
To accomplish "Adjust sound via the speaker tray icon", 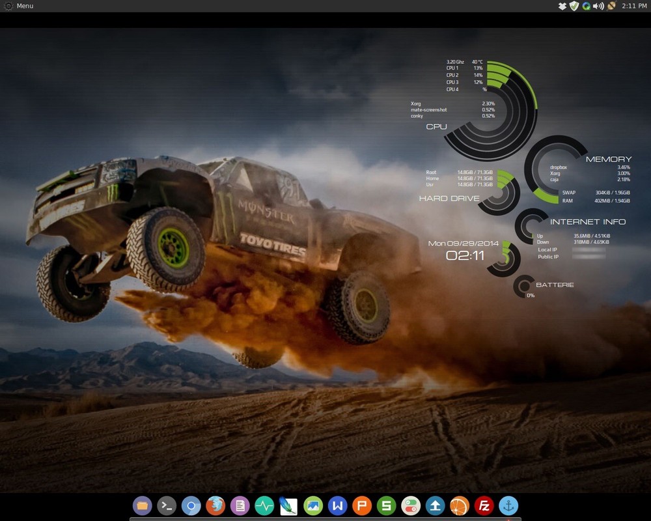I will tap(597, 6).
